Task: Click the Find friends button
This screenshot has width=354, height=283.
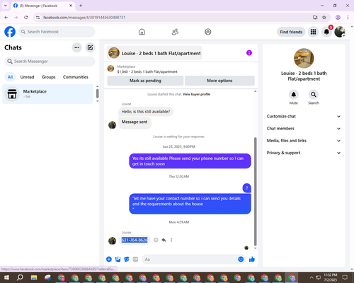Action: 291,32
